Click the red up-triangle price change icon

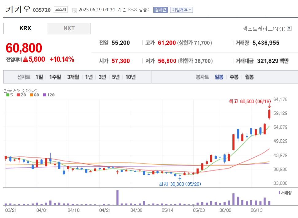coord(25,59)
